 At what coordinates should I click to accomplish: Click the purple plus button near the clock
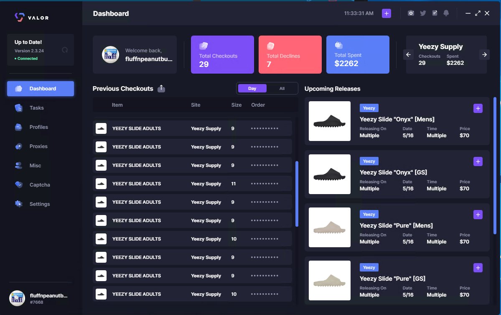[x=386, y=13]
